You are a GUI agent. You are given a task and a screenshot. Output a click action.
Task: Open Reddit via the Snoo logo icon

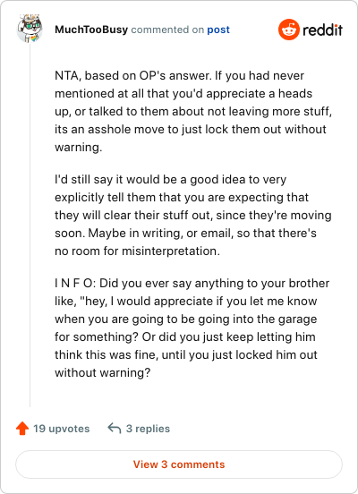289,30
